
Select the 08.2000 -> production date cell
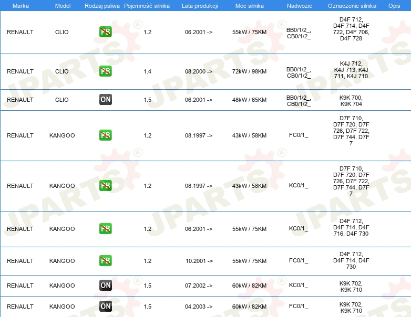pyautogui.click(x=199, y=71)
